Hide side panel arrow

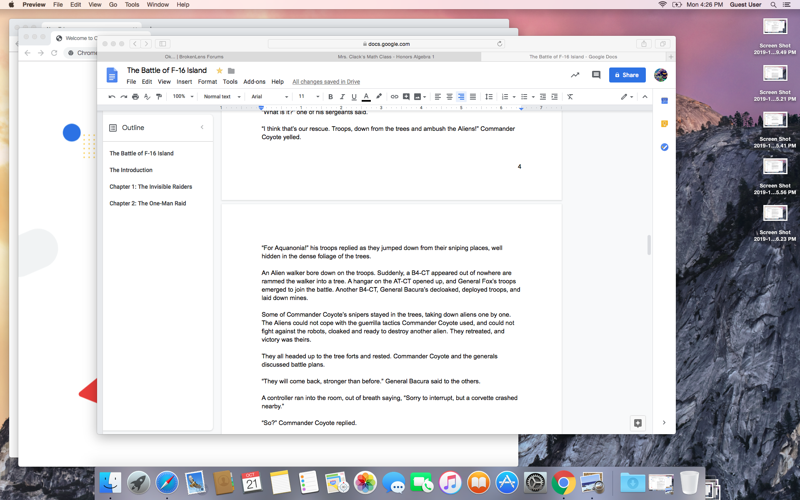(x=664, y=422)
